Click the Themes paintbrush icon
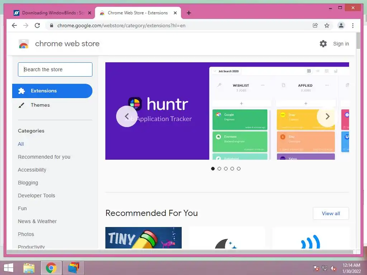The height and width of the screenshot is (275, 367). point(21,105)
